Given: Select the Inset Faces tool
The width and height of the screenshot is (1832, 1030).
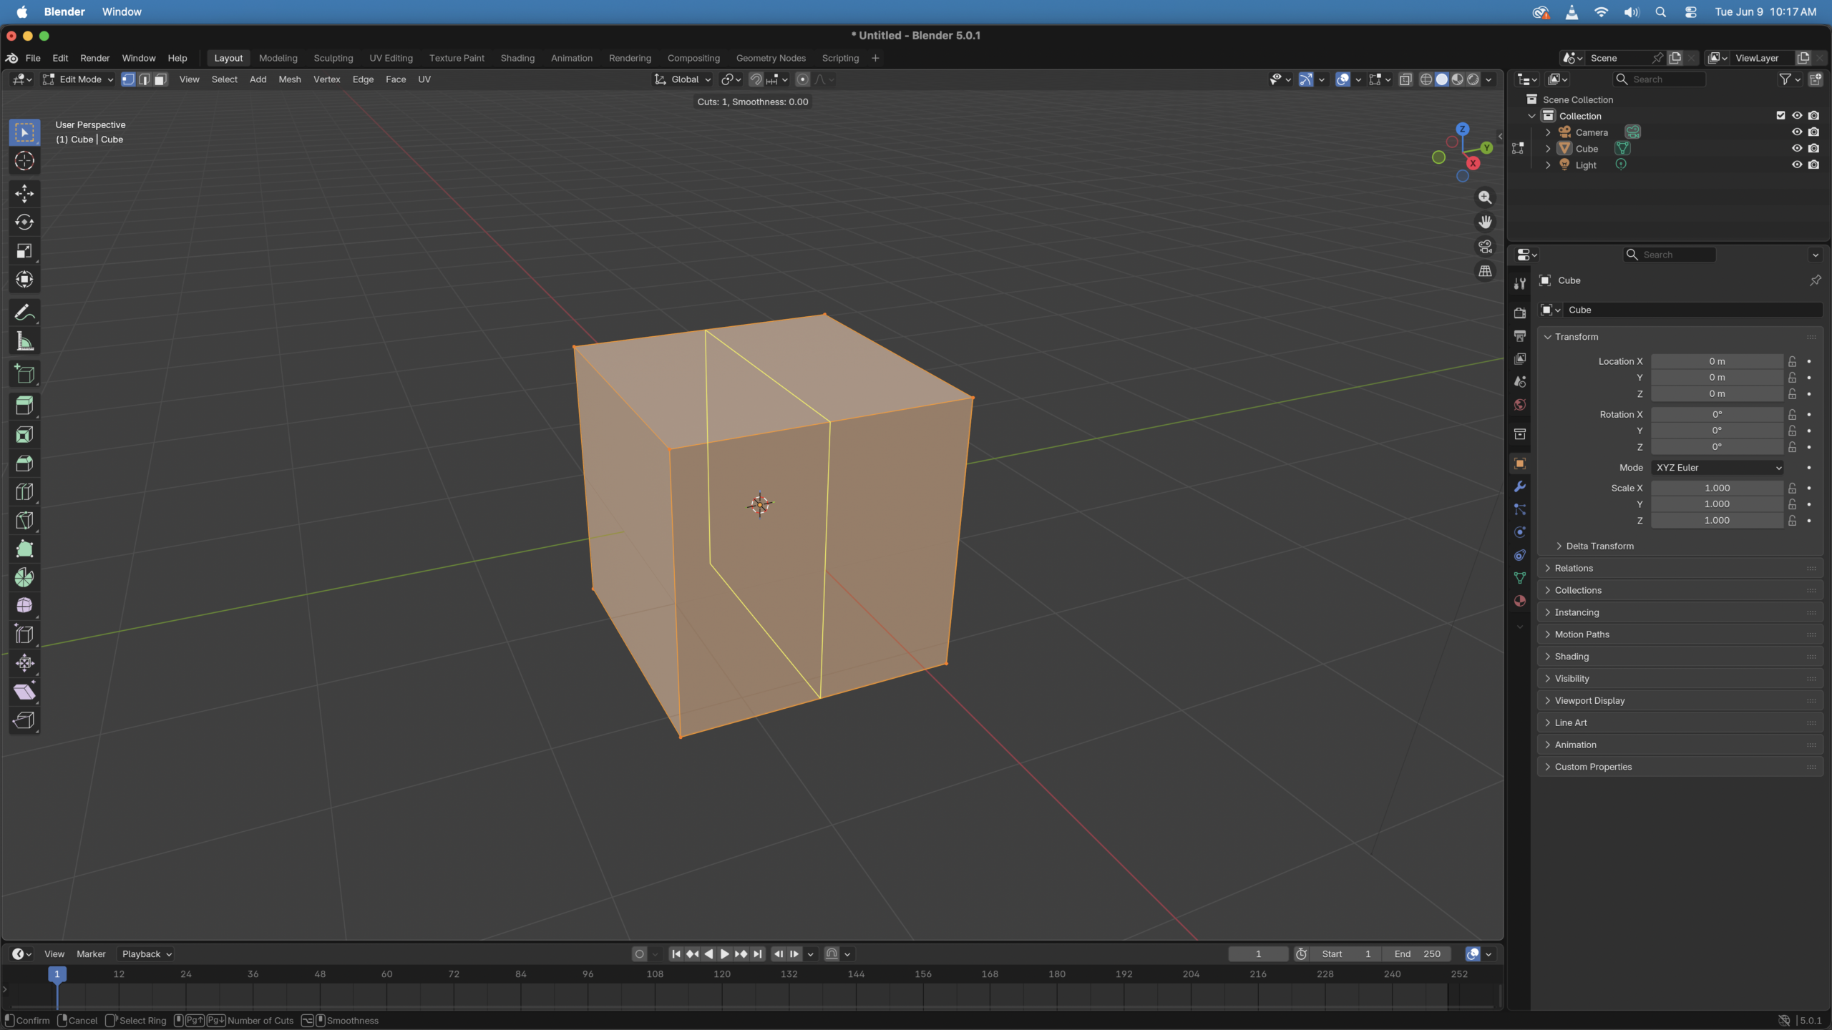Looking at the screenshot, I should tap(24, 434).
